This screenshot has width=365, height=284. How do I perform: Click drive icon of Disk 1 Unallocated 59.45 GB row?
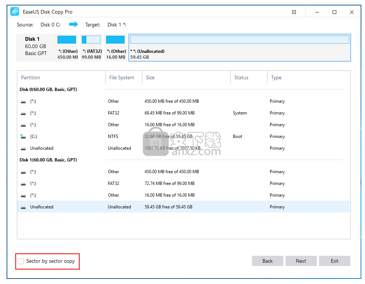(x=23, y=207)
